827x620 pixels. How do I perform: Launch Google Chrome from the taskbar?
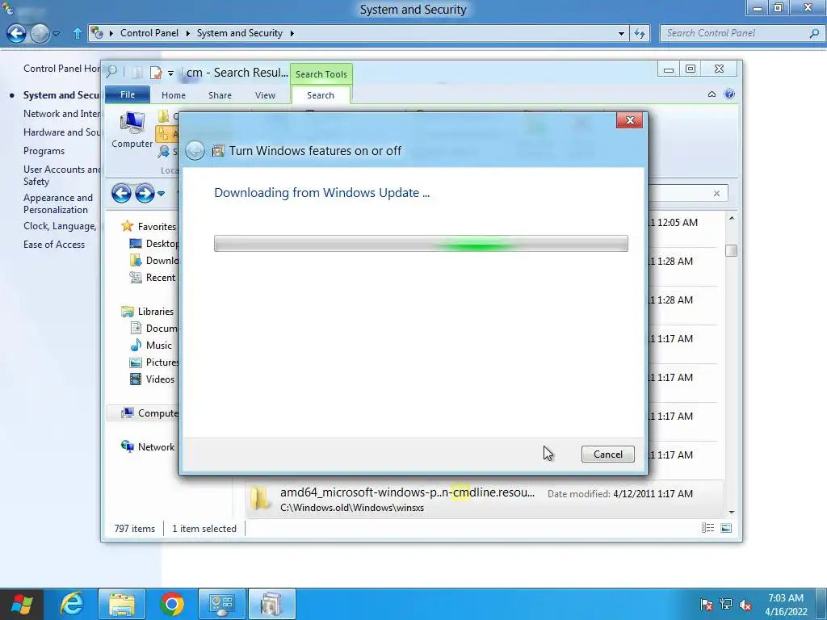pyautogui.click(x=171, y=604)
